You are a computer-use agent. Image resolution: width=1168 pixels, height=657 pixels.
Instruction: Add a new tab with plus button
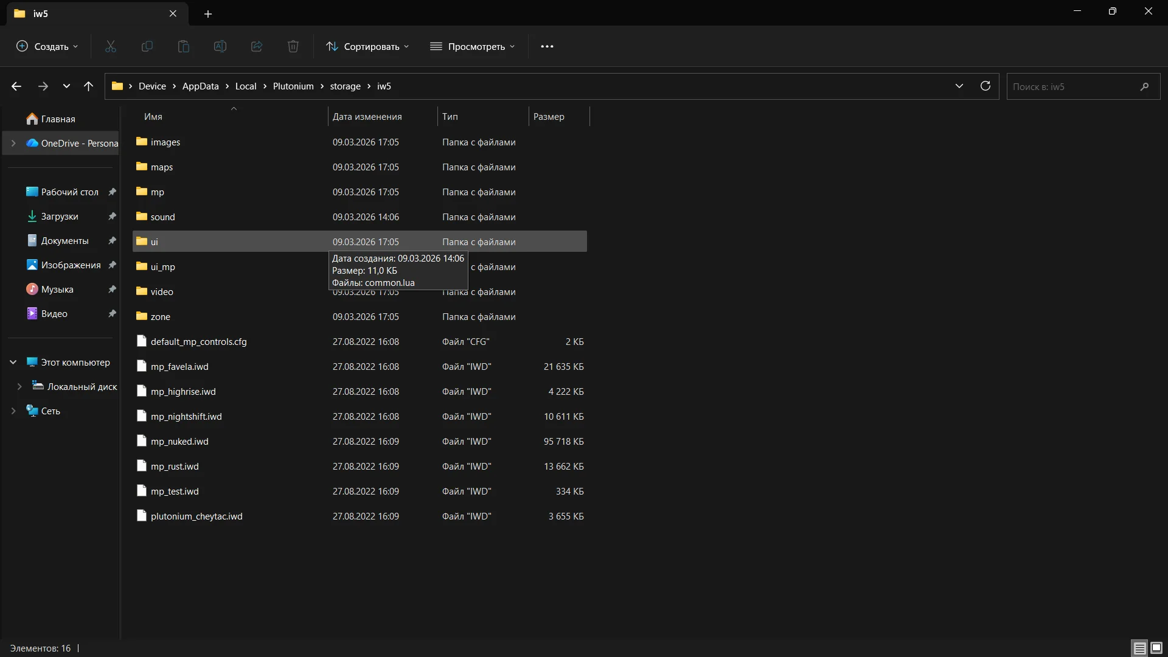click(208, 13)
